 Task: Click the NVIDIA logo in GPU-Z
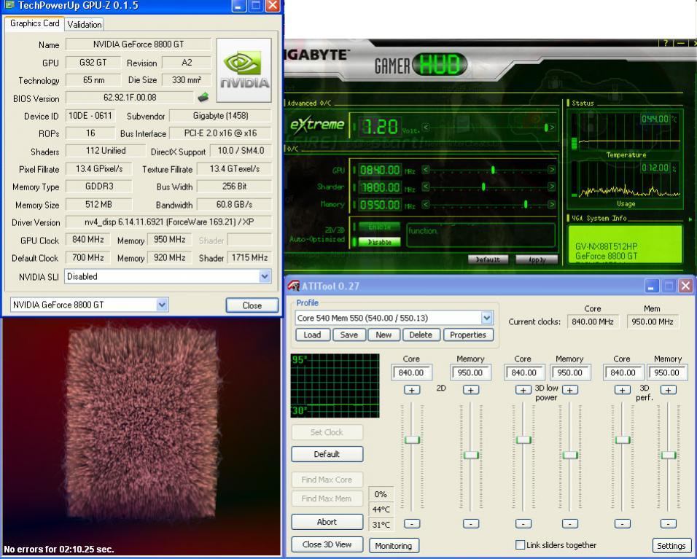pos(244,70)
